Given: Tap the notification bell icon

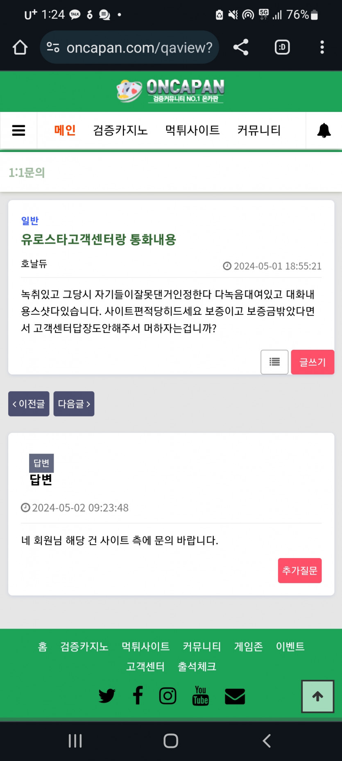Looking at the screenshot, I should [324, 130].
